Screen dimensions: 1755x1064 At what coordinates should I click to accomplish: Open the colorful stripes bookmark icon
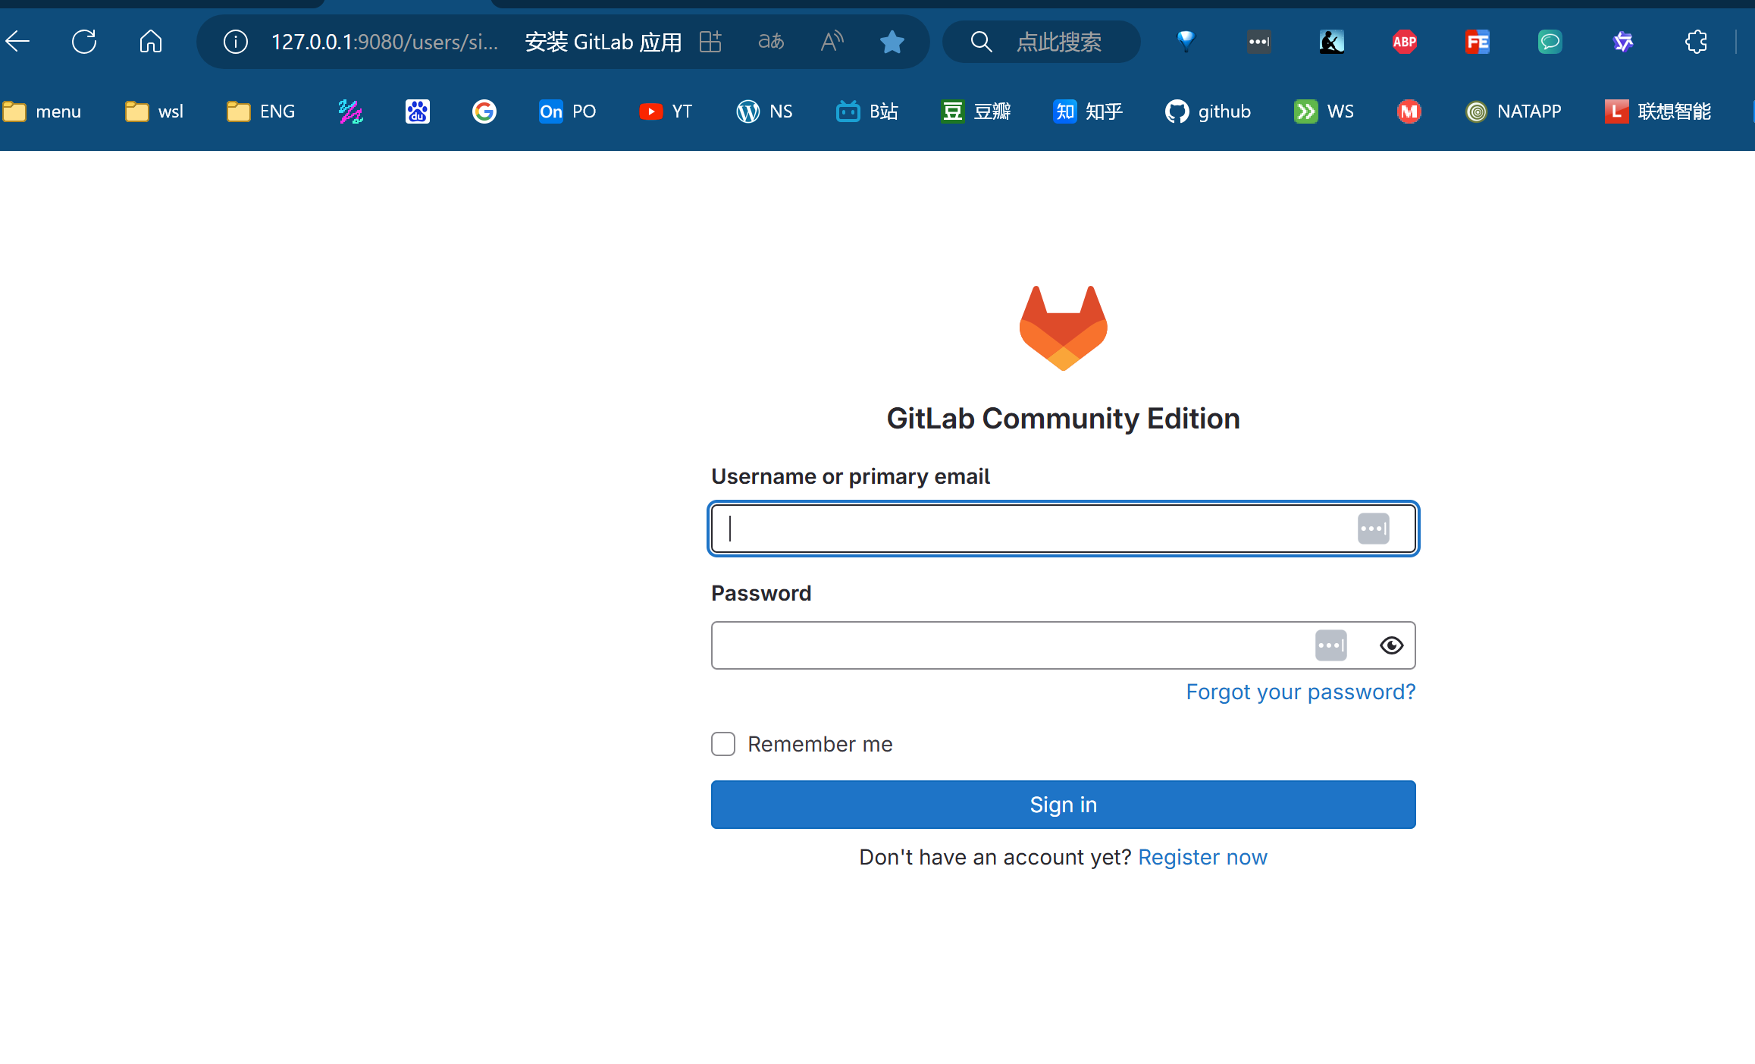[x=350, y=111]
